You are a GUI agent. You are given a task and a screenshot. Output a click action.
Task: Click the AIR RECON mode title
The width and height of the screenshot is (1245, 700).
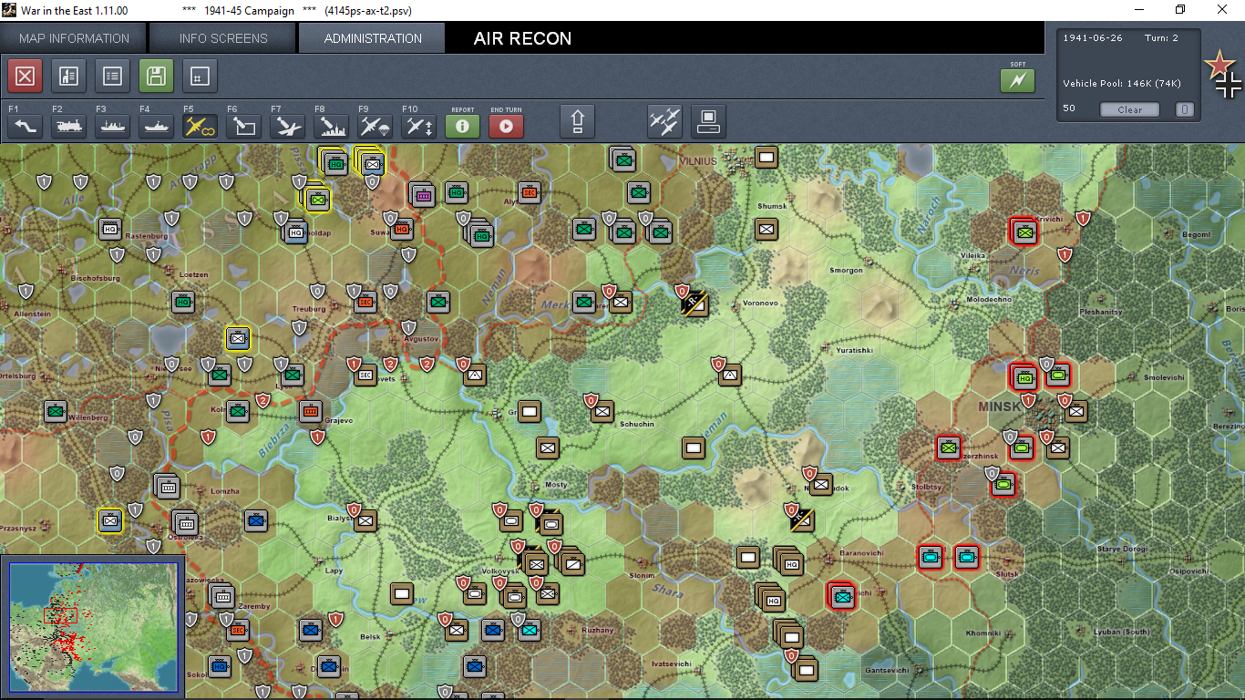point(523,38)
